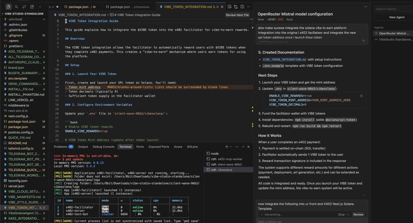Split the editor to the right
Screen dimensions: 413x223
pos(243,7)
